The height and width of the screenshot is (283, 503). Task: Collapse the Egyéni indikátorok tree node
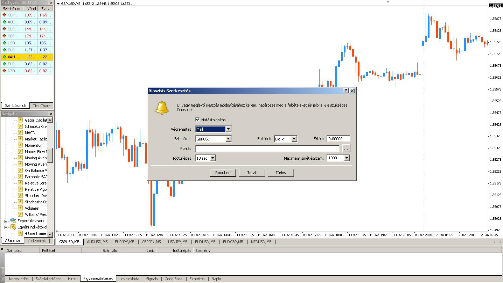pyautogui.click(x=6, y=227)
